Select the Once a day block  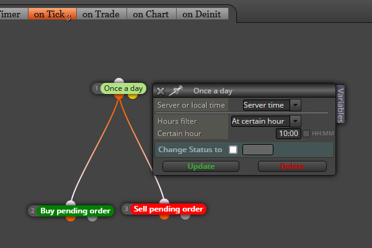click(x=123, y=88)
